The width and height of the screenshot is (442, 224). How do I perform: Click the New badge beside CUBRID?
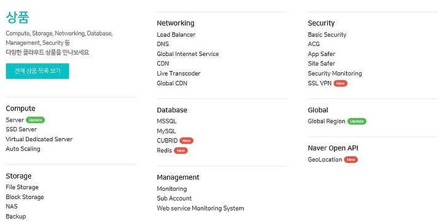[x=187, y=141]
